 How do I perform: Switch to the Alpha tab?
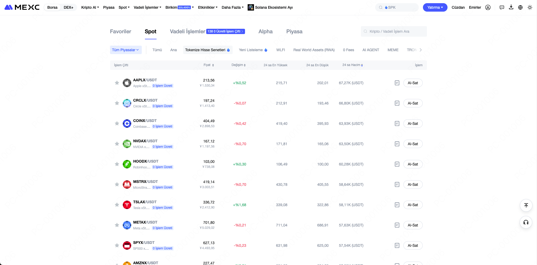click(265, 31)
